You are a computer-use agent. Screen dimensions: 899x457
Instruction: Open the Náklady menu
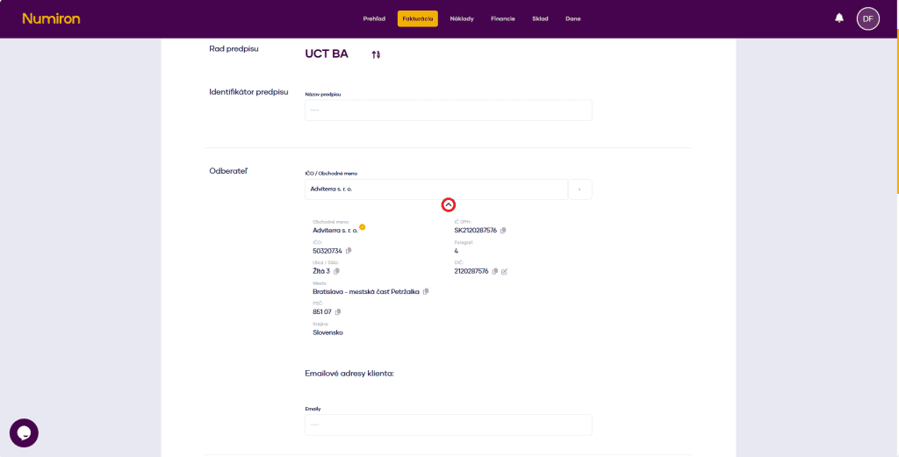click(462, 18)
